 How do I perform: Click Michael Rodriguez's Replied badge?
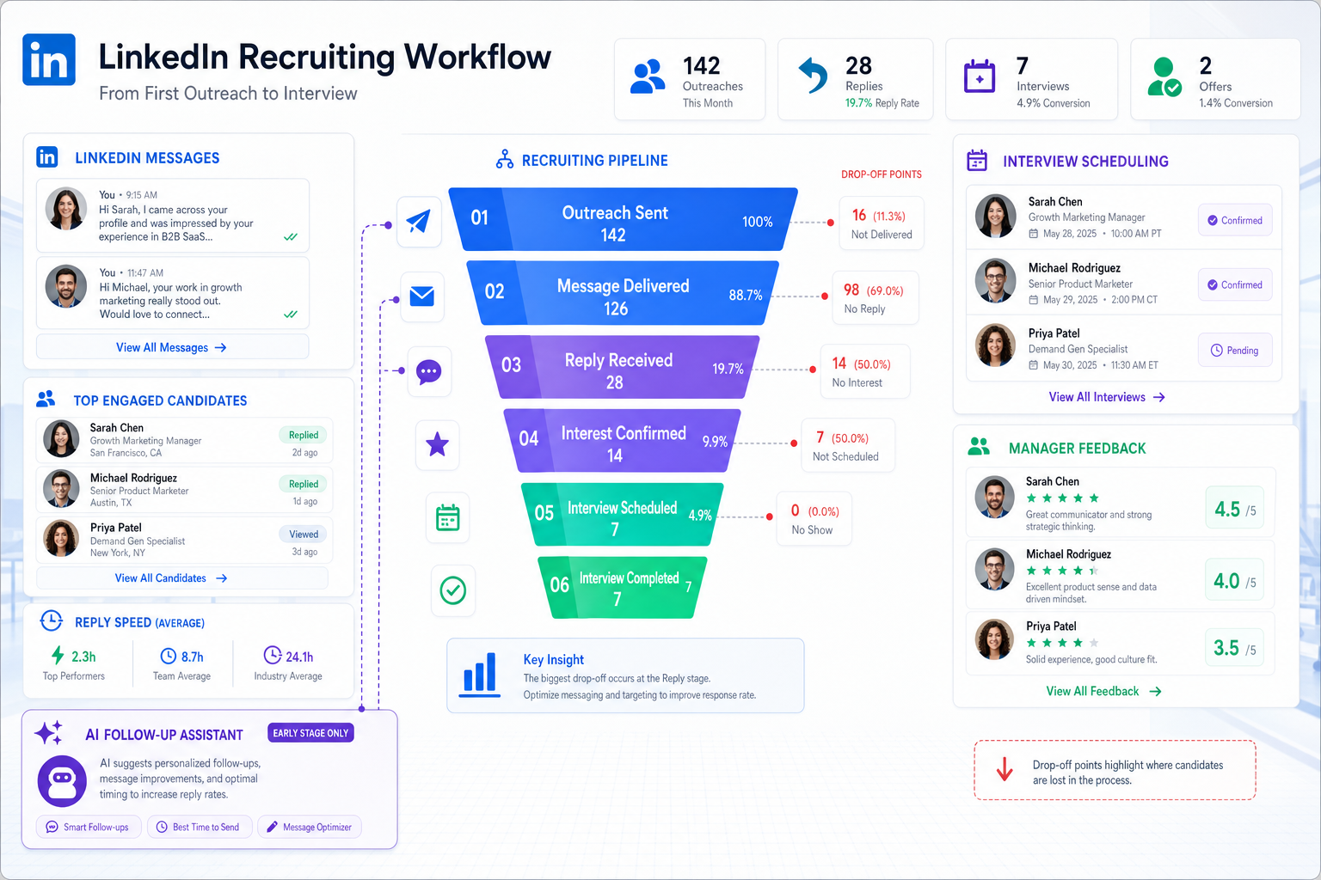304,484
